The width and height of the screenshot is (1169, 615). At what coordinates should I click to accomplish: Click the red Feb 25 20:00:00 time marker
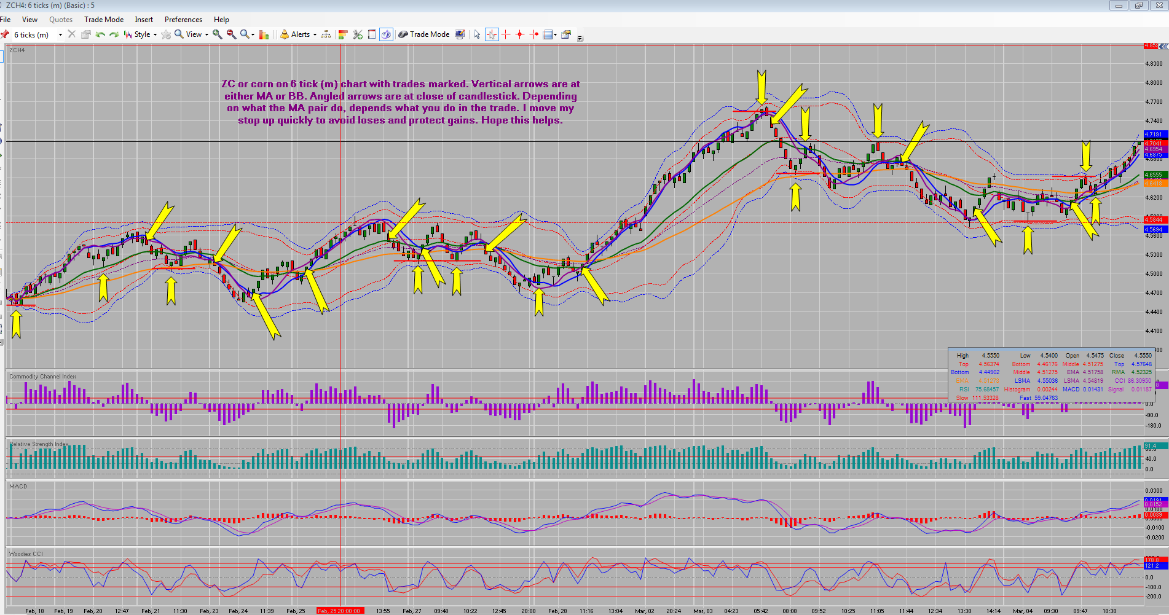[340, 611]
